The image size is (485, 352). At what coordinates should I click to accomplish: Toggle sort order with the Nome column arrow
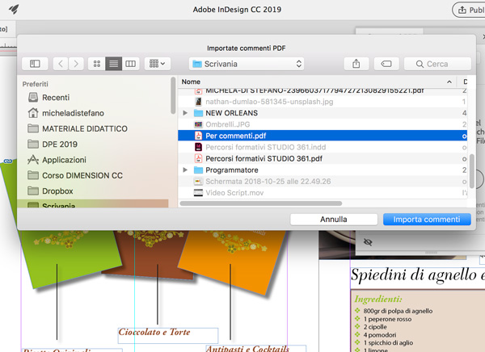449,82
